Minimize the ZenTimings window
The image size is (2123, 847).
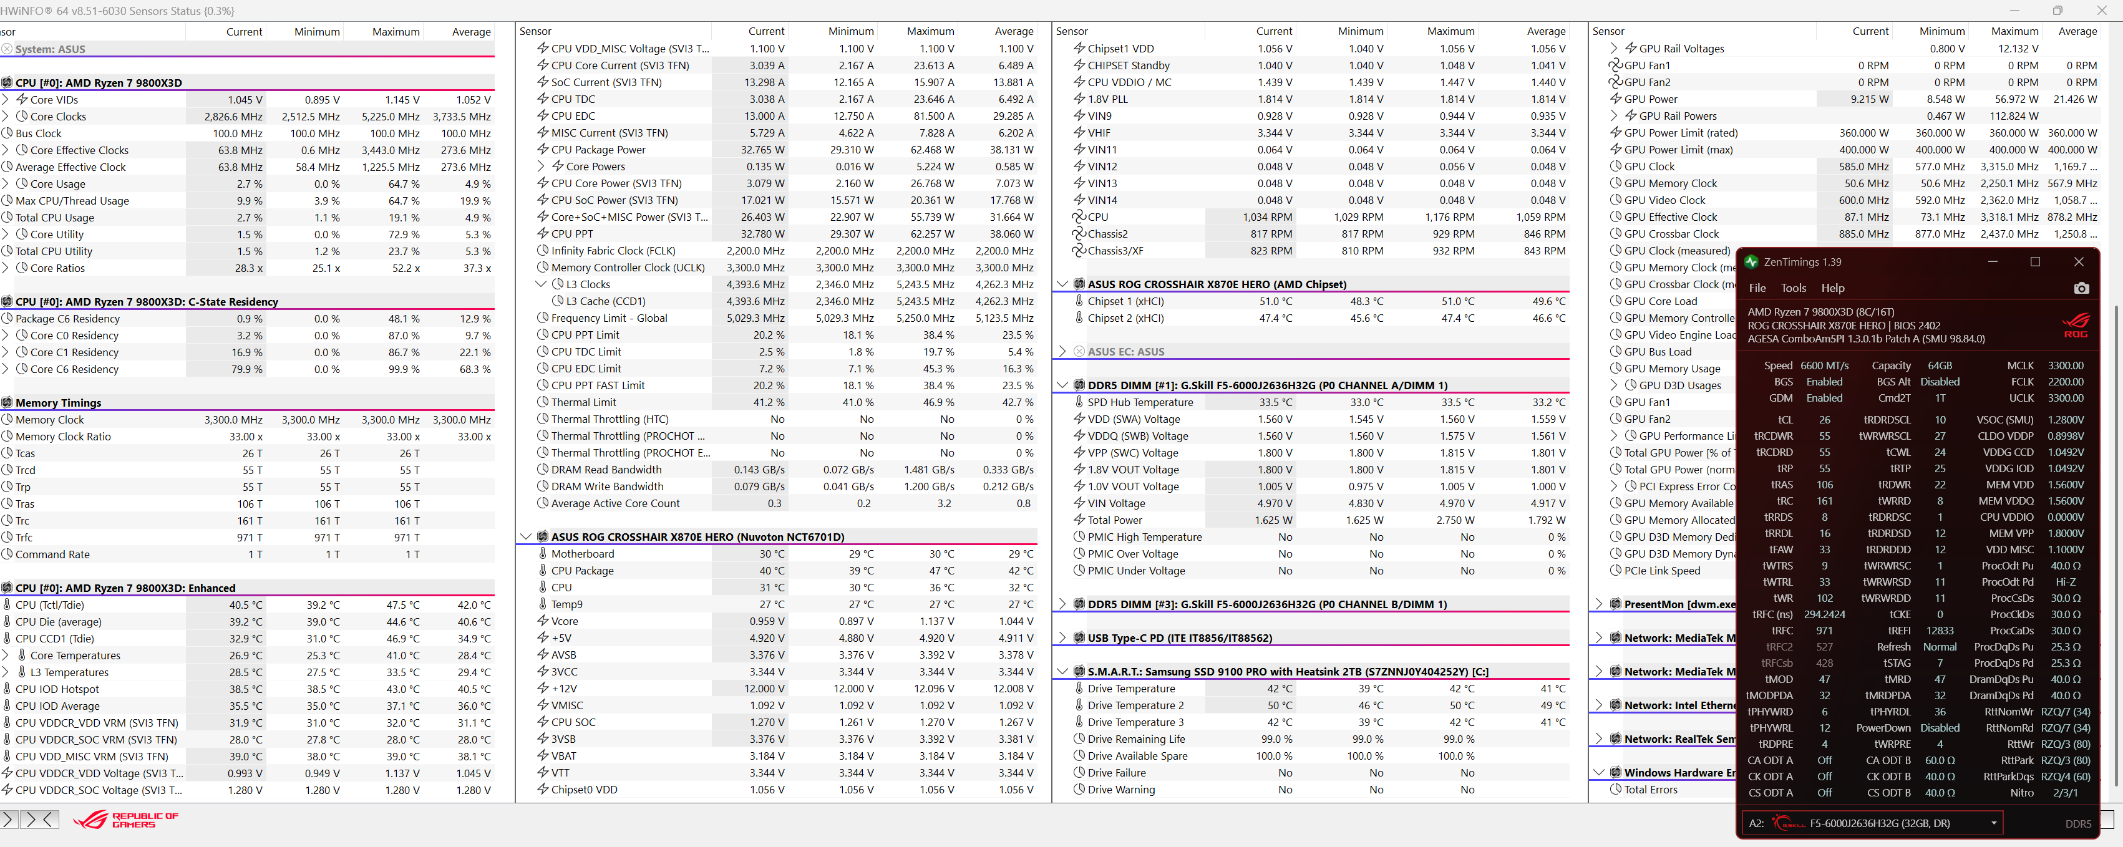point(1992,261)
